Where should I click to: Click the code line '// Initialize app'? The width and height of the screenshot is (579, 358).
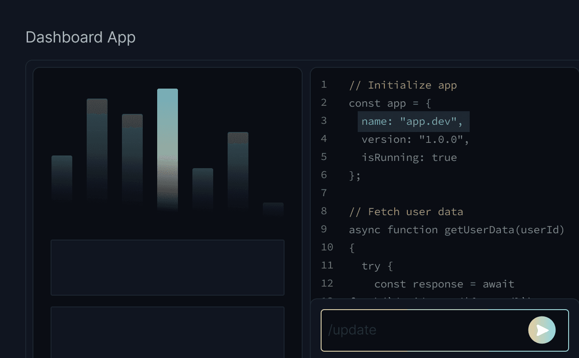(403, 85)
